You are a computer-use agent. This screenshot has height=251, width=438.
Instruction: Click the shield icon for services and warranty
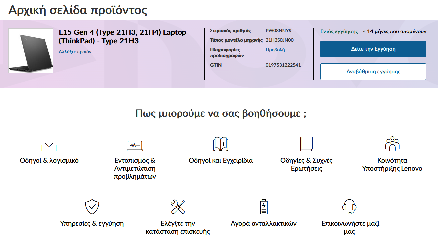pyautogui.click(x=93, y=207)
